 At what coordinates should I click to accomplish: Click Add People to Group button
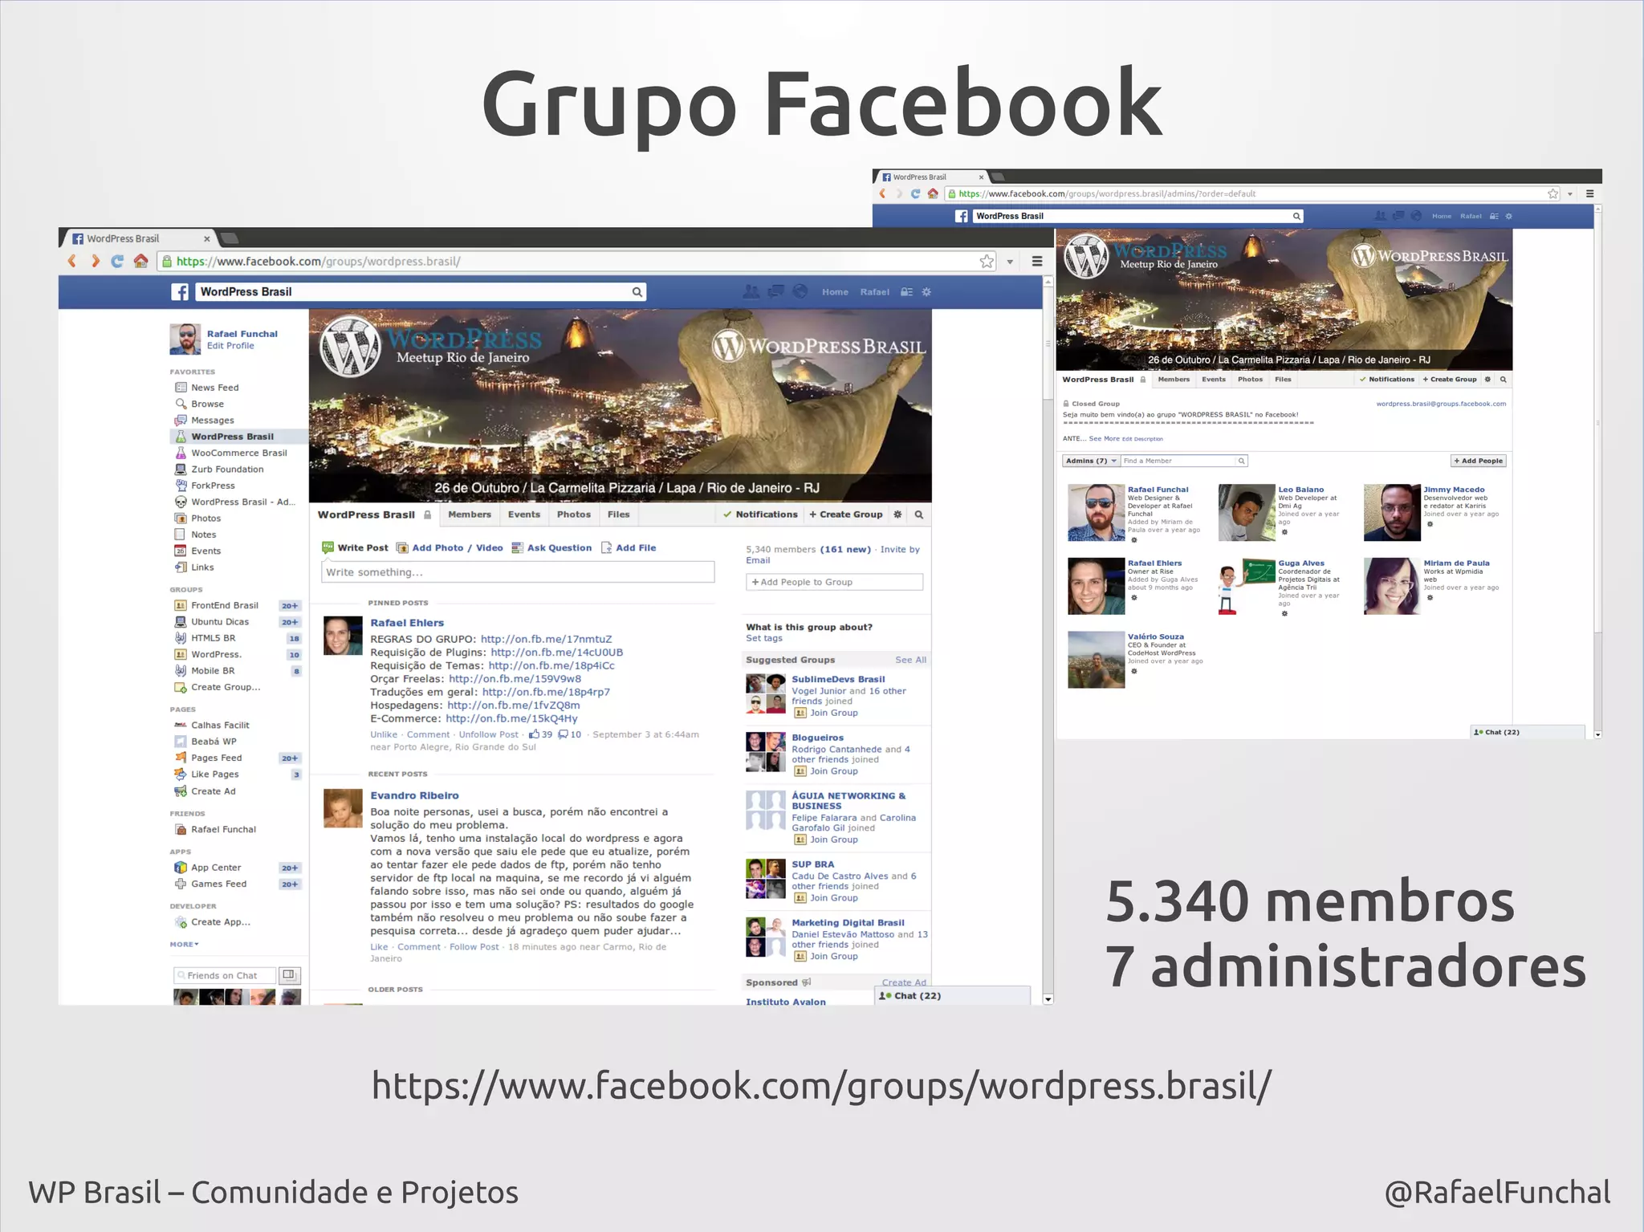(x=834, y=582)
